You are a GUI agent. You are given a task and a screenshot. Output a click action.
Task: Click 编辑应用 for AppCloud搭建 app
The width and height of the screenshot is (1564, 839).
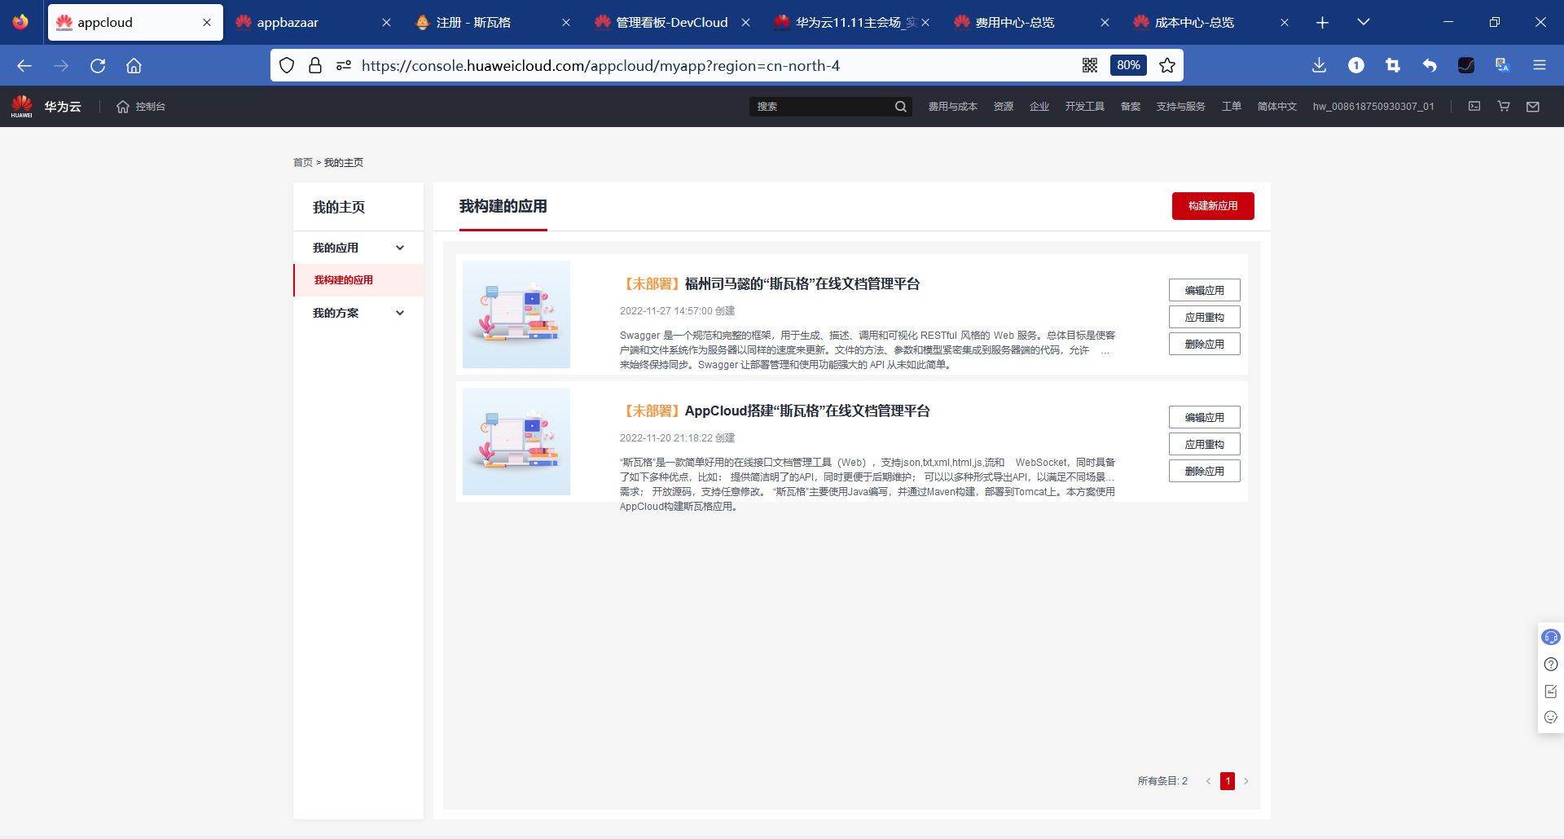pos(1205,417)
